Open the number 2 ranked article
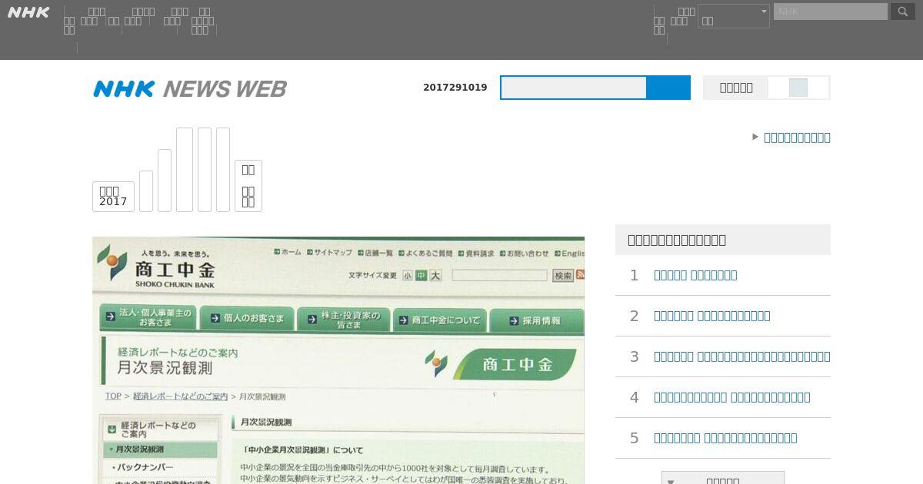The width and height of the screenshot is (923, 484). [711, 316]
